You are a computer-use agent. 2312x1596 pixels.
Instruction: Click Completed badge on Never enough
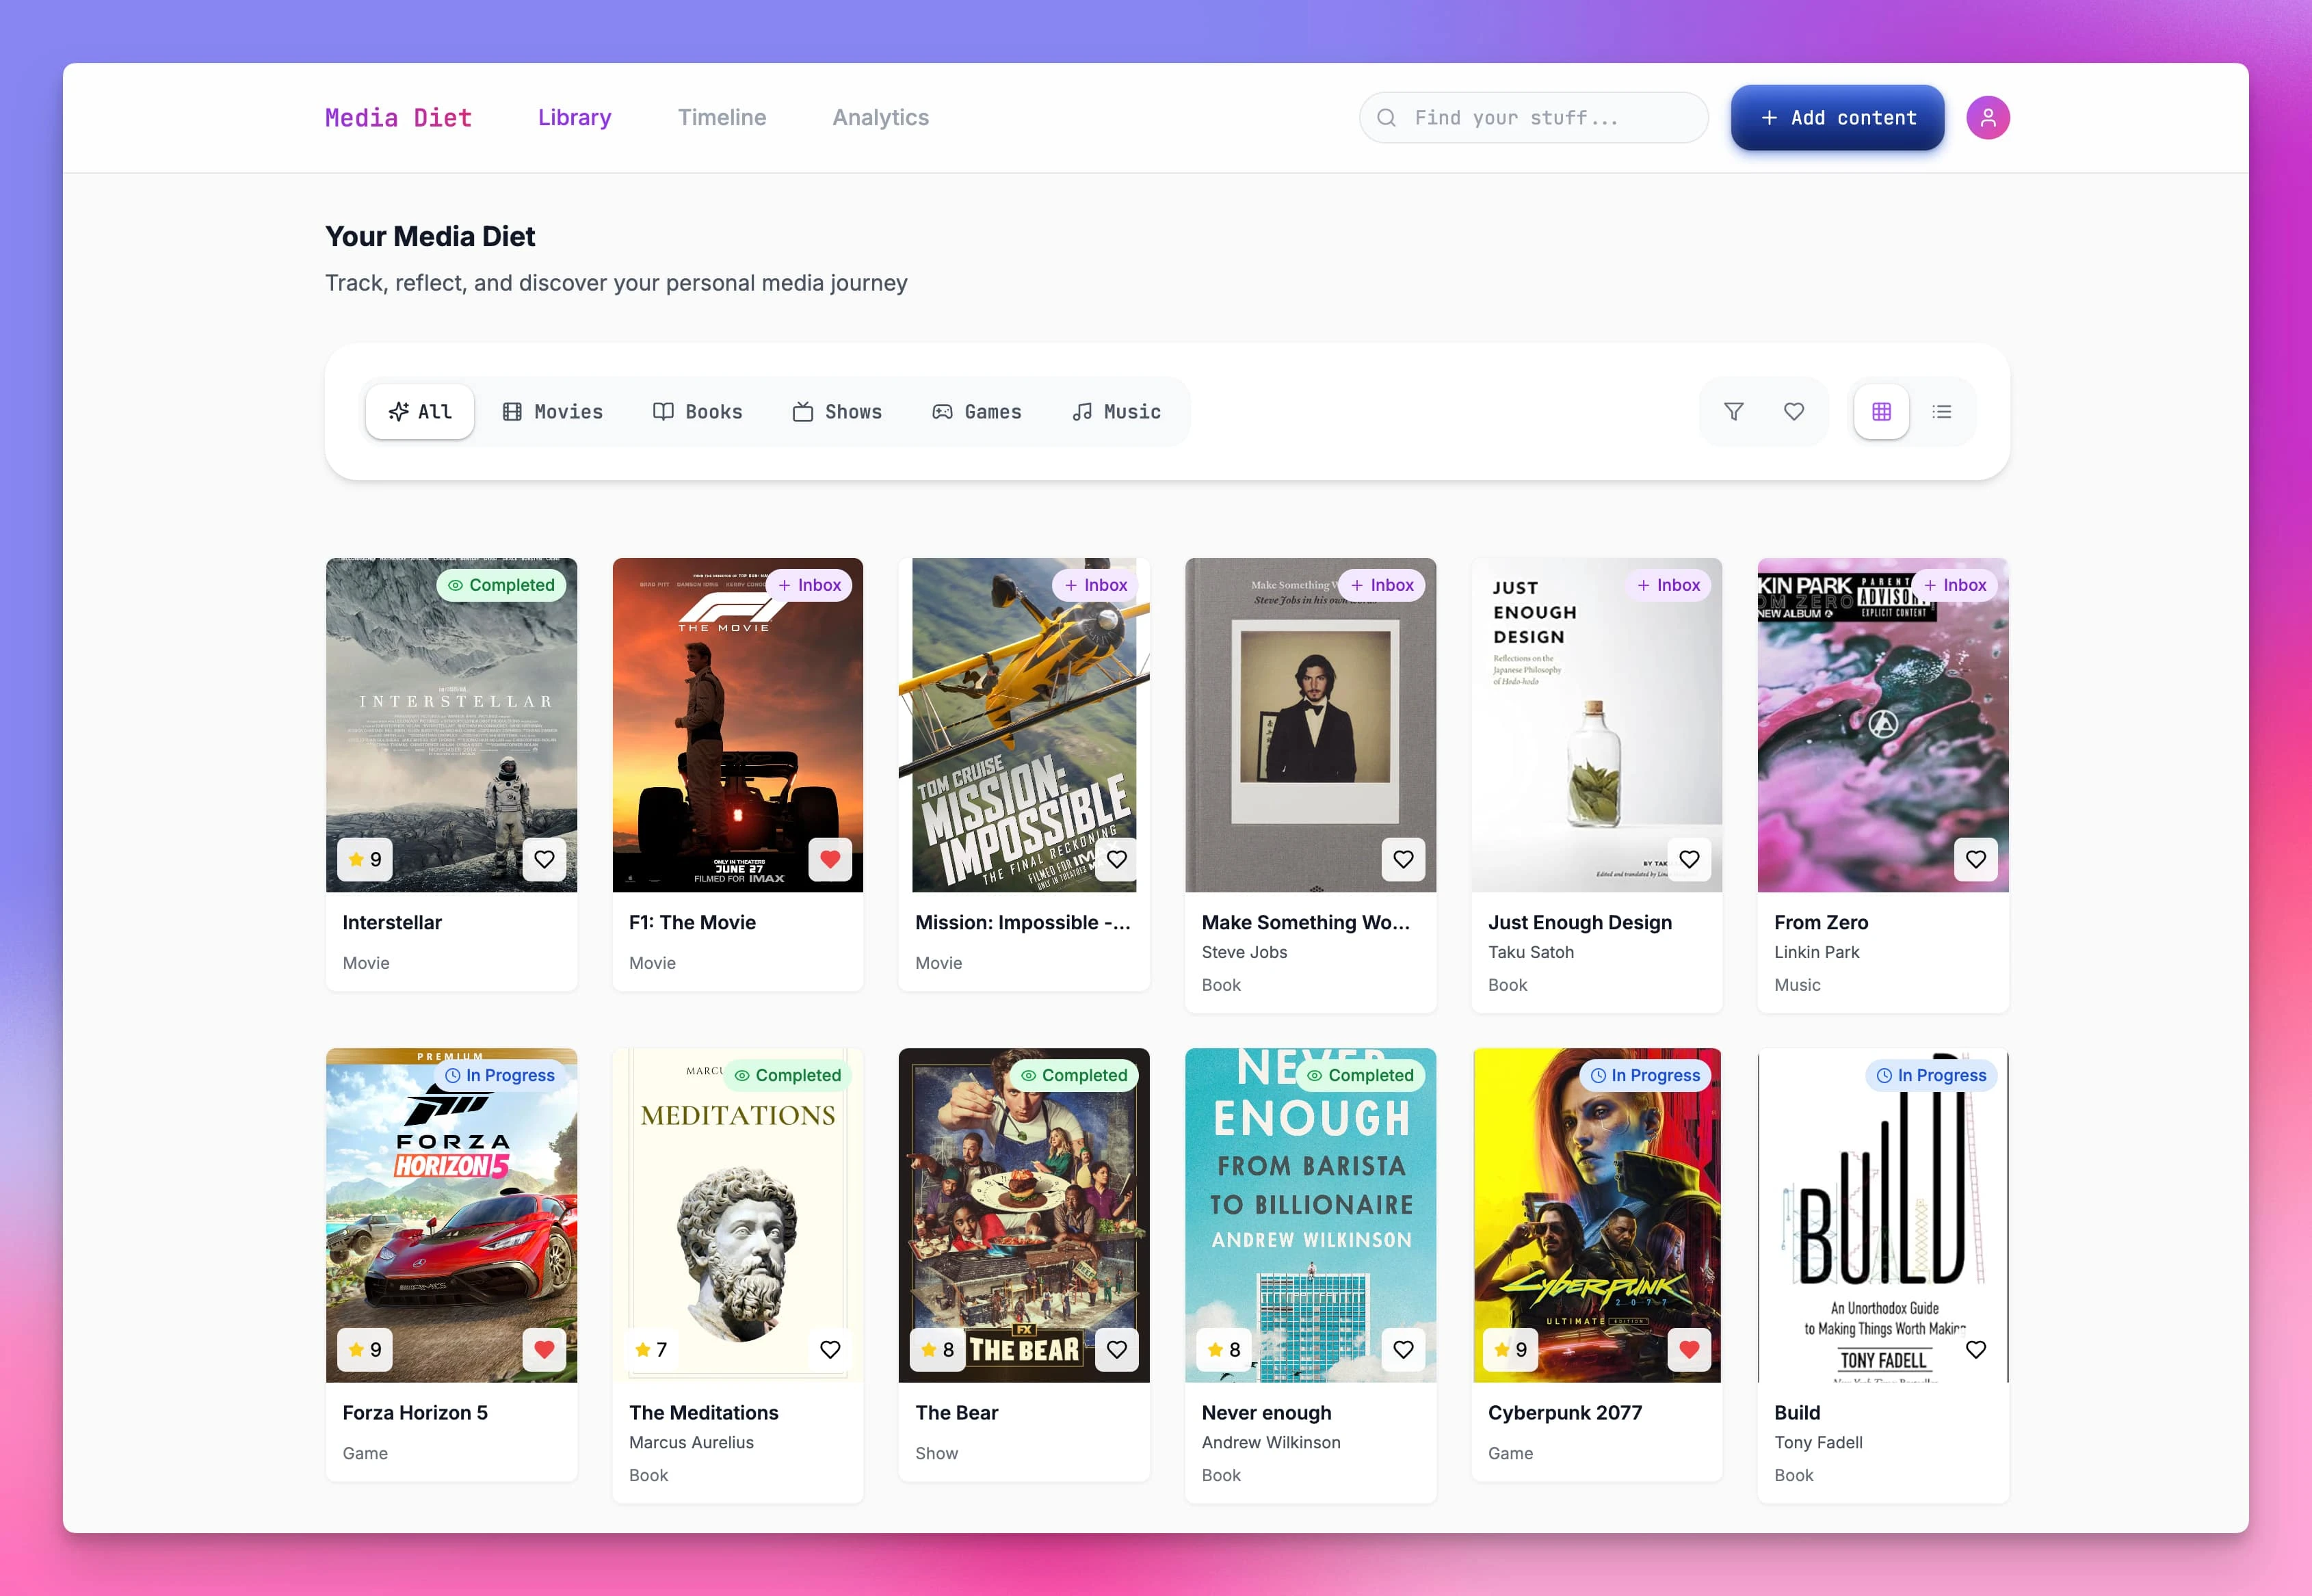point(1361,1075)
